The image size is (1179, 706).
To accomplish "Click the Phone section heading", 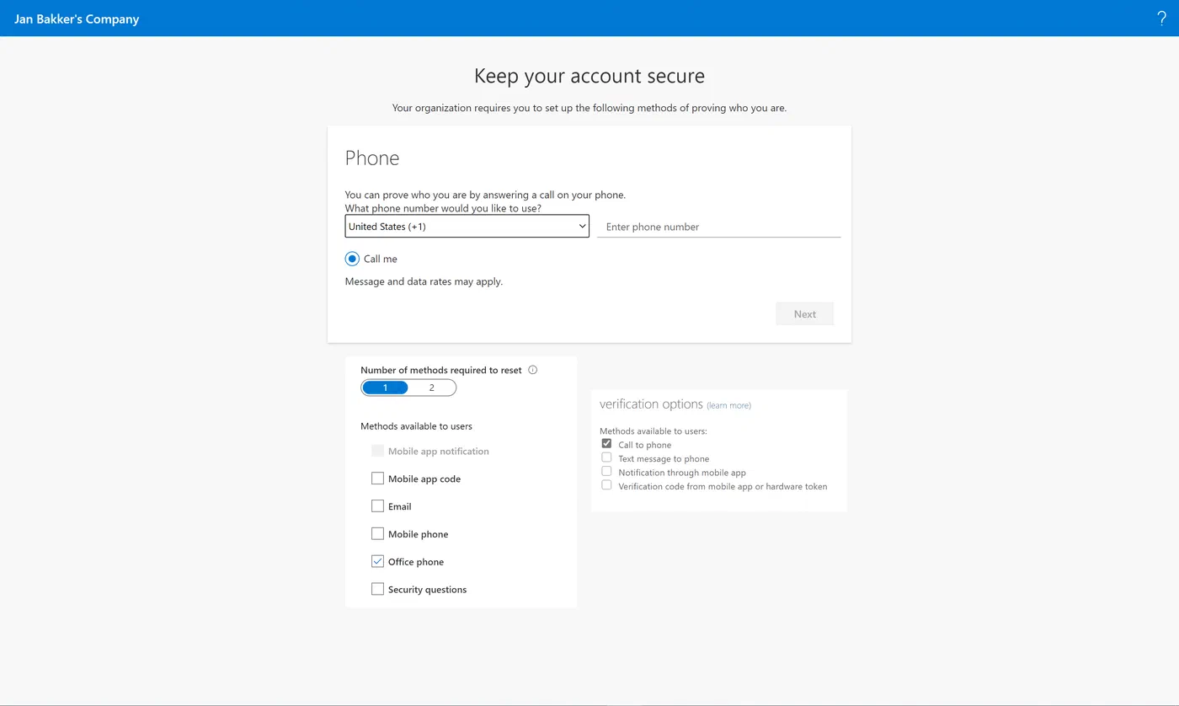I will click(x=372, y=158).
